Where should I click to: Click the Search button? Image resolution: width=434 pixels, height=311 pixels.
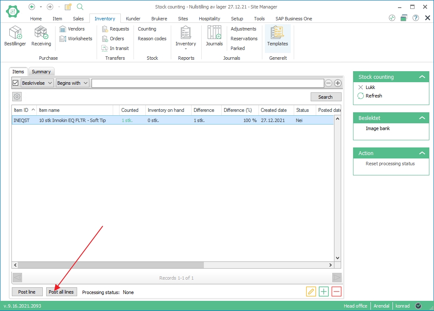click(x=325, y=97)
